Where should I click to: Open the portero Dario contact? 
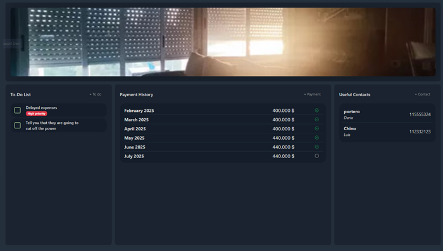[387, 114]
